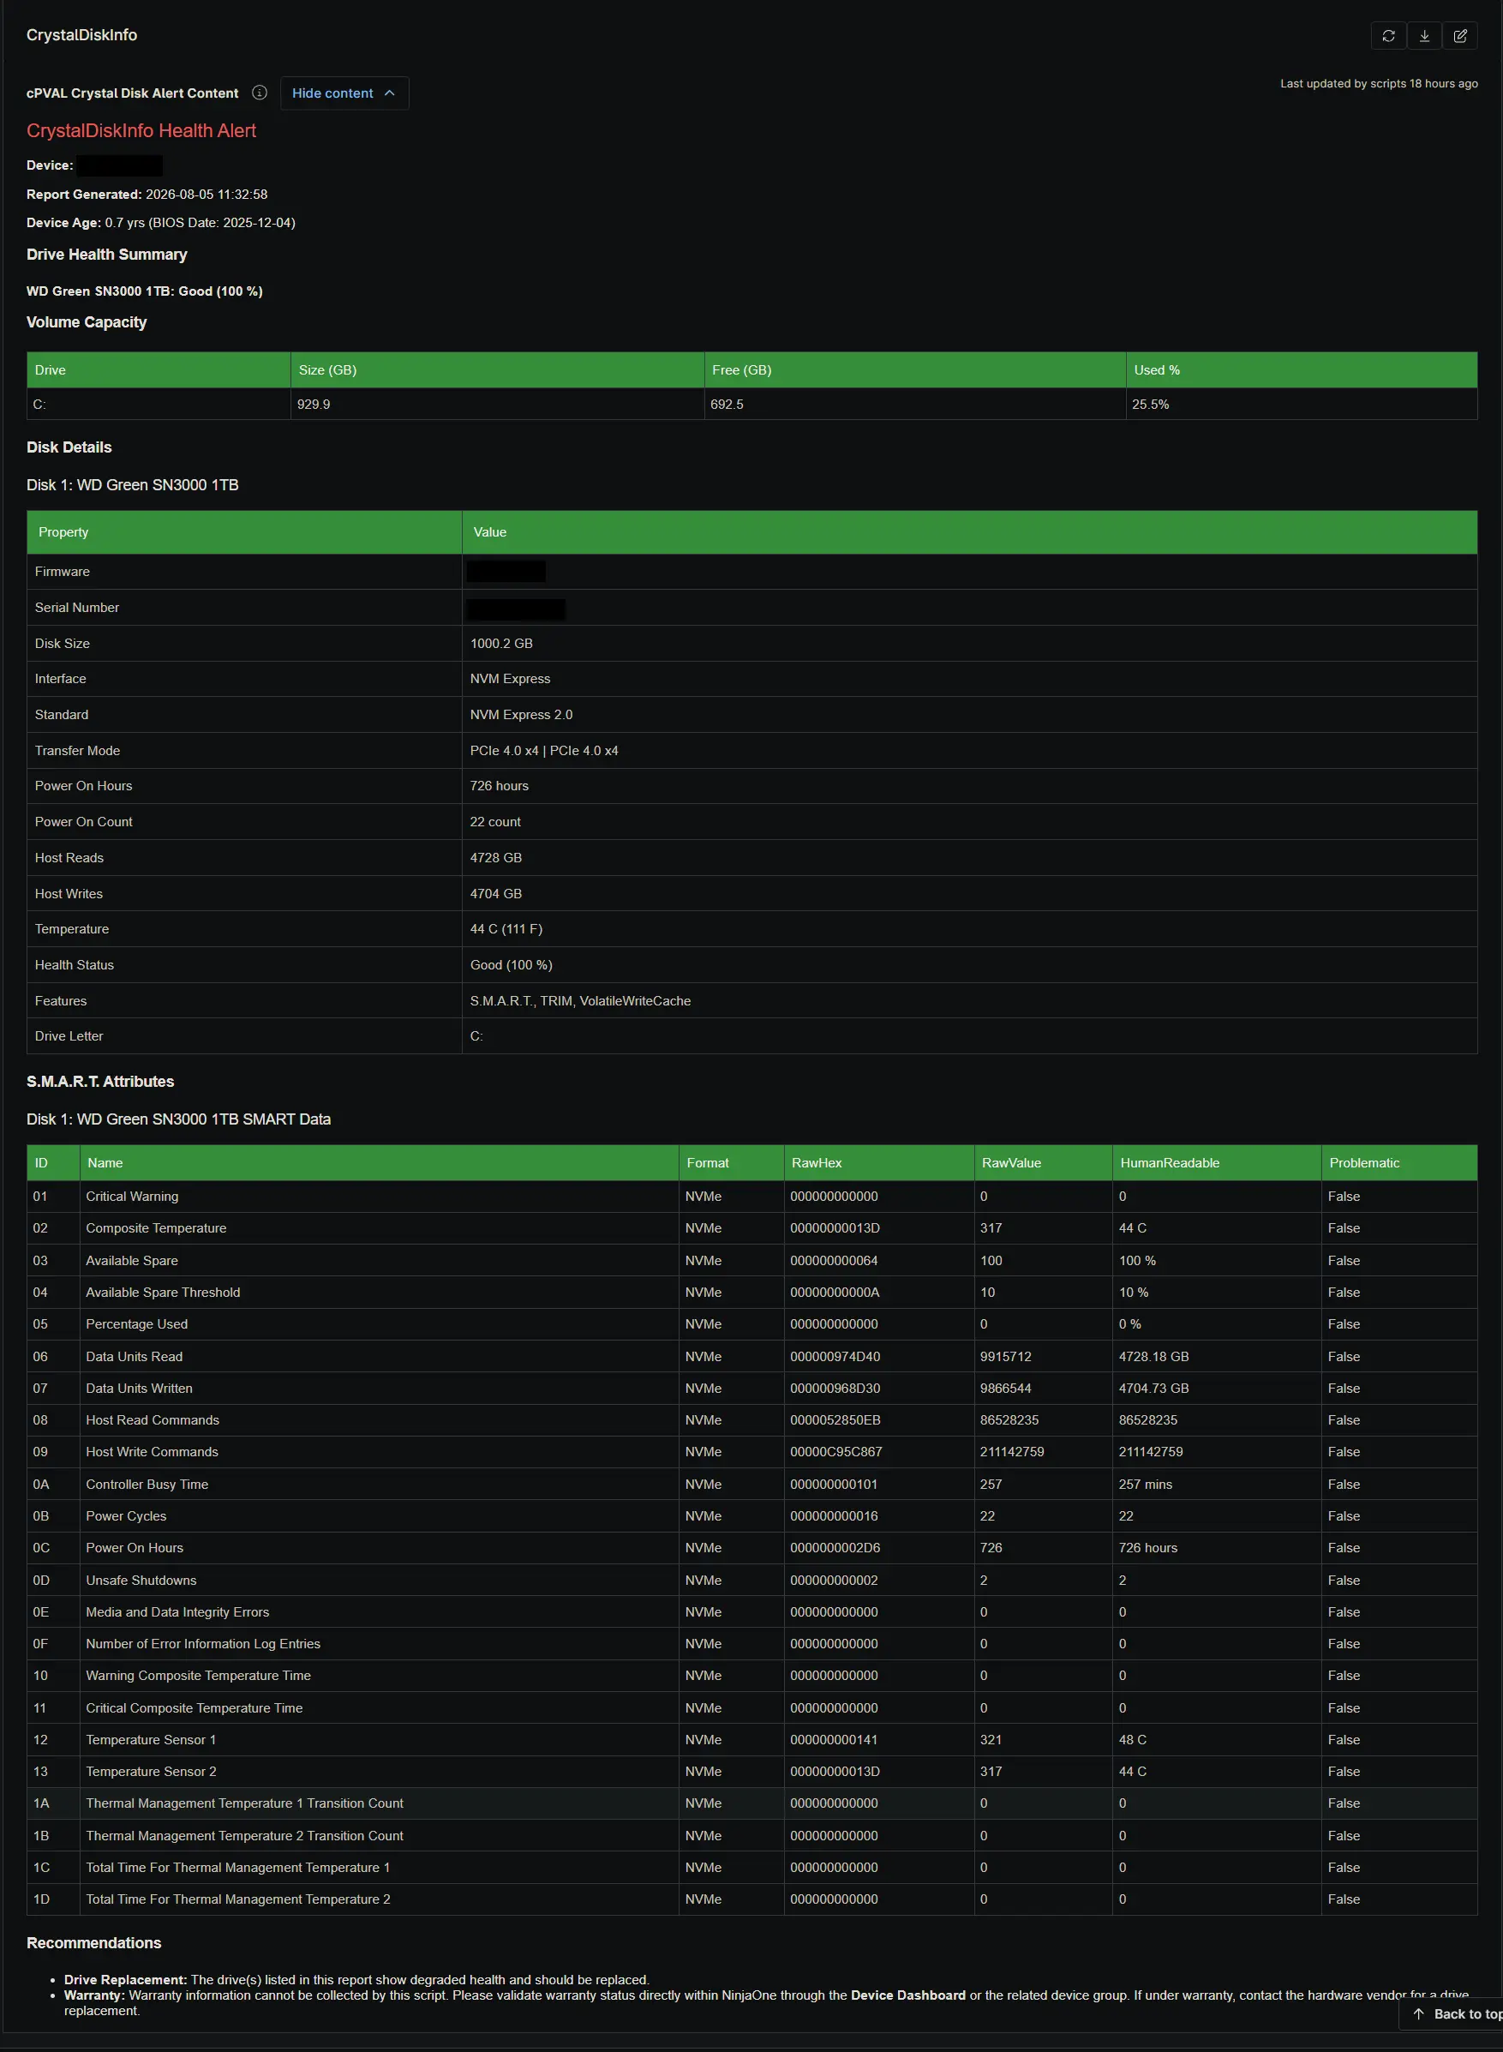
Task: Select the 'Device Age:' line with BIOS date
Action: (x=161, y=223)
